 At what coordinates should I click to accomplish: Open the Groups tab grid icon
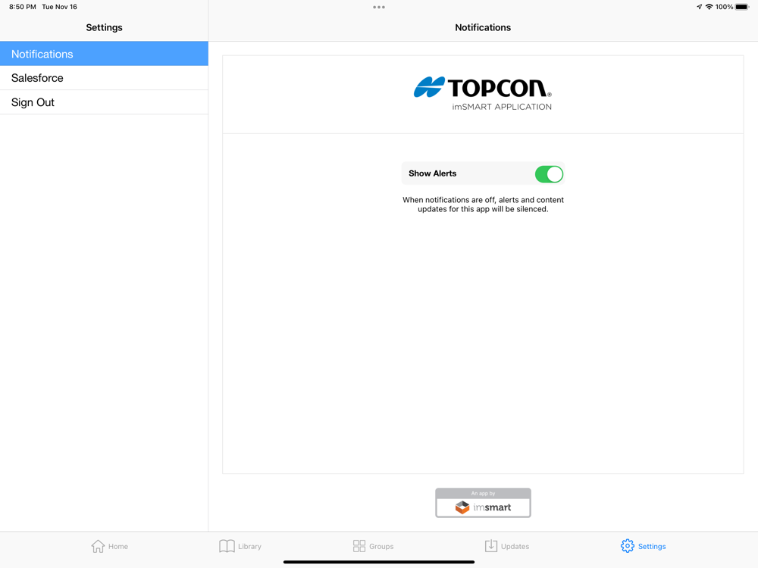coord(359,546)
